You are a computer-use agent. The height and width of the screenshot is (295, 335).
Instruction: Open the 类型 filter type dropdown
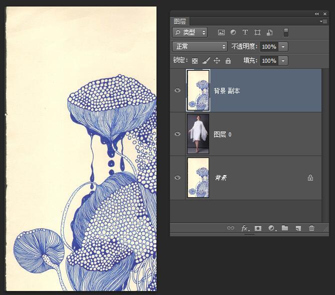coord(190,33)
